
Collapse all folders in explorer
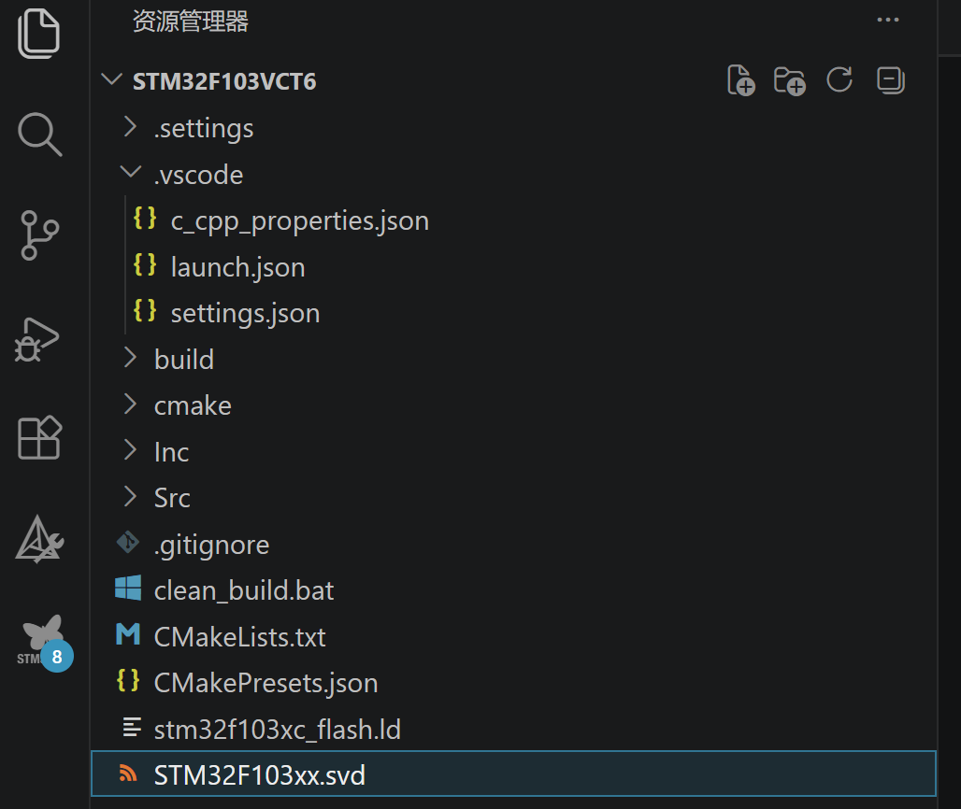coord(891,80)
